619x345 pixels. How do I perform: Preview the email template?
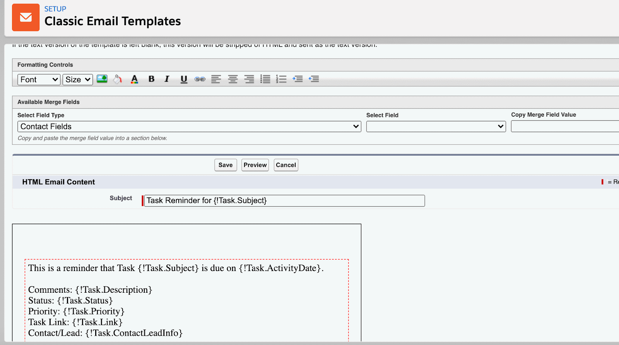[x=255, y=165]
